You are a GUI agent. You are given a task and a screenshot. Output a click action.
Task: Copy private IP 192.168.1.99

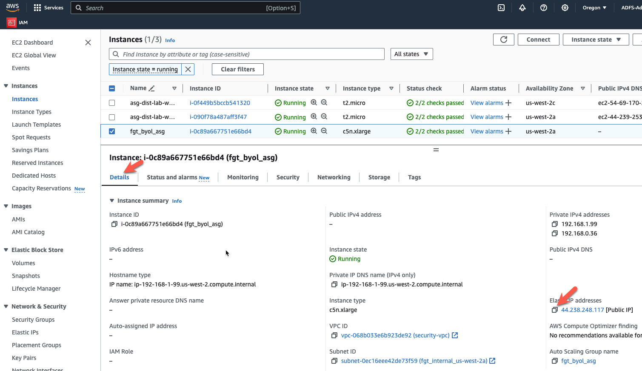tap(554, 224)
